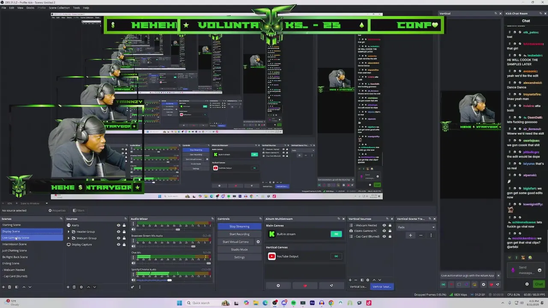Toggle lock on Display Capture source
The height and width of the screenshot is (308, 548).
pos(124,245)
